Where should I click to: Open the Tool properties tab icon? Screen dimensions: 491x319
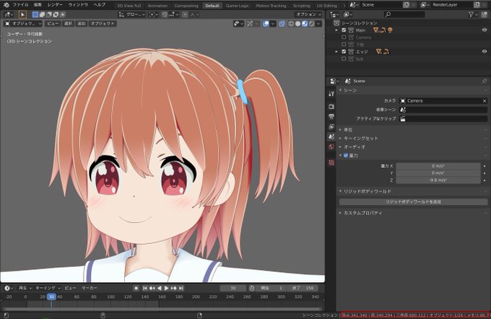coord(331,94)
